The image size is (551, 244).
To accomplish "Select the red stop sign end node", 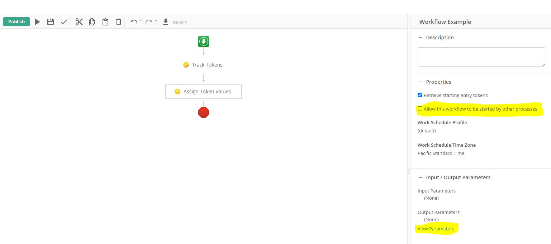I will pos(204,112).
